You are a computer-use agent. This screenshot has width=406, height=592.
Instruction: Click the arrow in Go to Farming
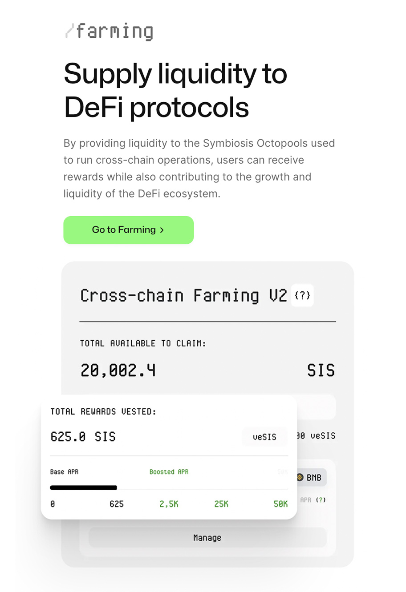pos(162,230)
